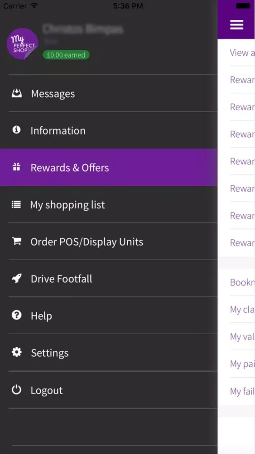
Task: Tap the hamburger menu icon
Action: (x=236, y=25)
